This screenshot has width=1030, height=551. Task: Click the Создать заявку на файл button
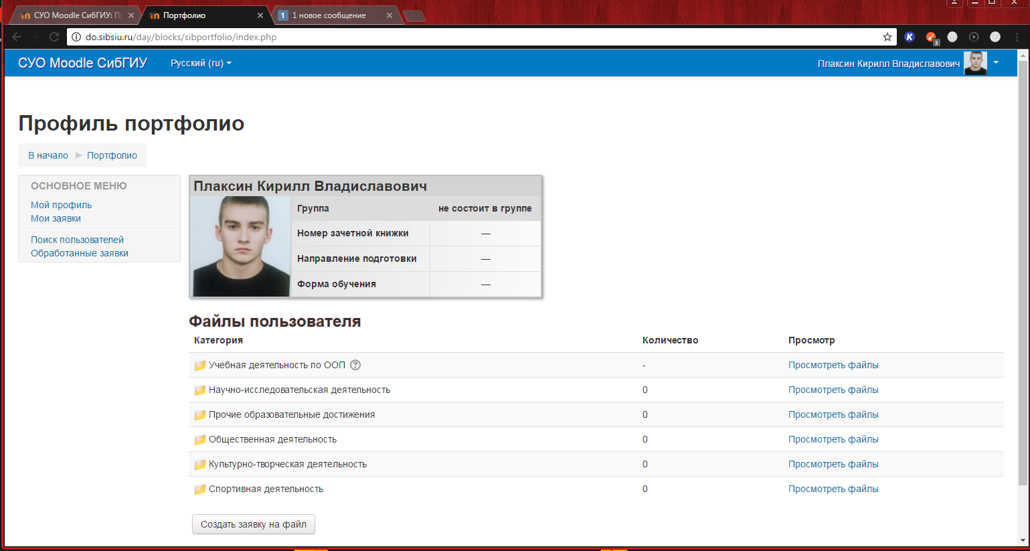coord(254,524)
